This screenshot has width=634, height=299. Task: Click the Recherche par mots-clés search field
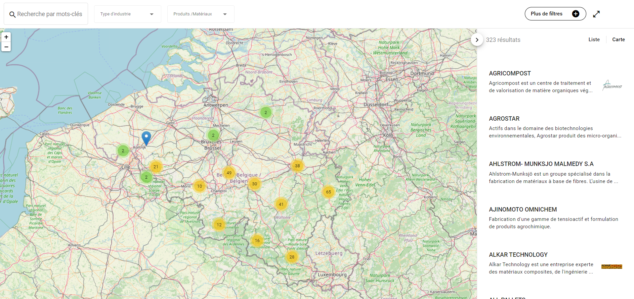(46, 14)
